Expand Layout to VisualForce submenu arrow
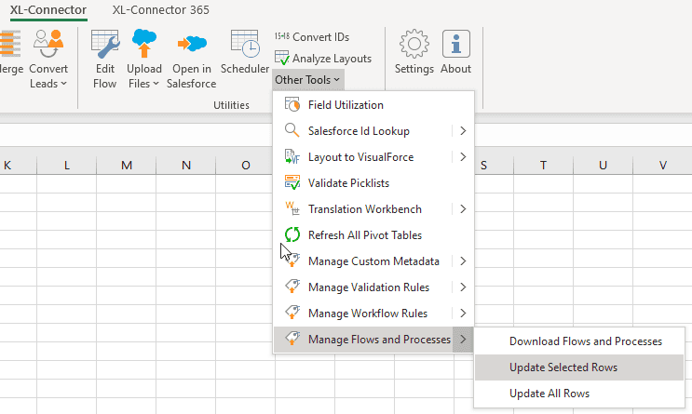The image size is (692, 414). [463, 156]
